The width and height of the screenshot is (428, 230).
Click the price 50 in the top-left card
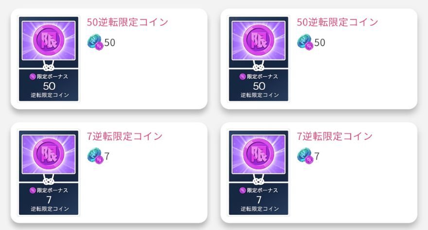[x=110, y=43]
